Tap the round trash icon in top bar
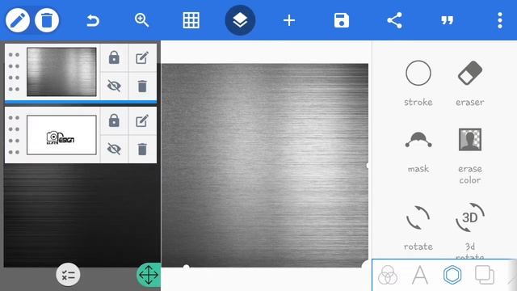Image resolution: width=517 pixels, height=291 pixels. (47, 20)
